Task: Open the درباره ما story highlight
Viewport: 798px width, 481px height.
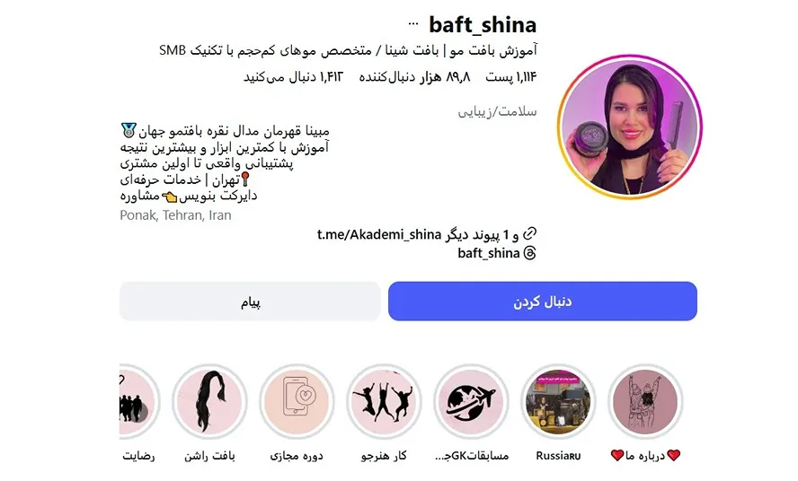Action: click(645, 402)
